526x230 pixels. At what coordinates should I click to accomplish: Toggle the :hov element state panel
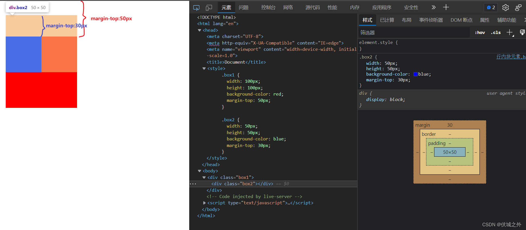click(480, 33)
